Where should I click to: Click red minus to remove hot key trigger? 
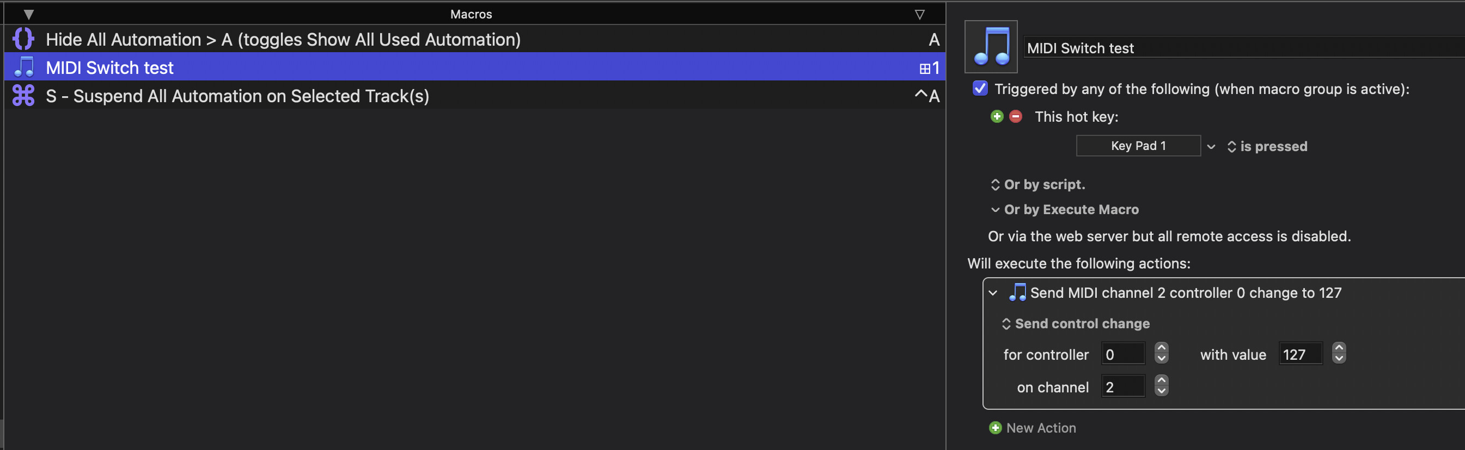pos(1015,116)
